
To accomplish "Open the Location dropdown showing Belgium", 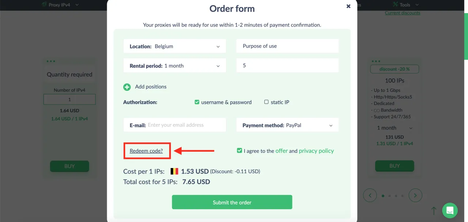I will [175, 46].
